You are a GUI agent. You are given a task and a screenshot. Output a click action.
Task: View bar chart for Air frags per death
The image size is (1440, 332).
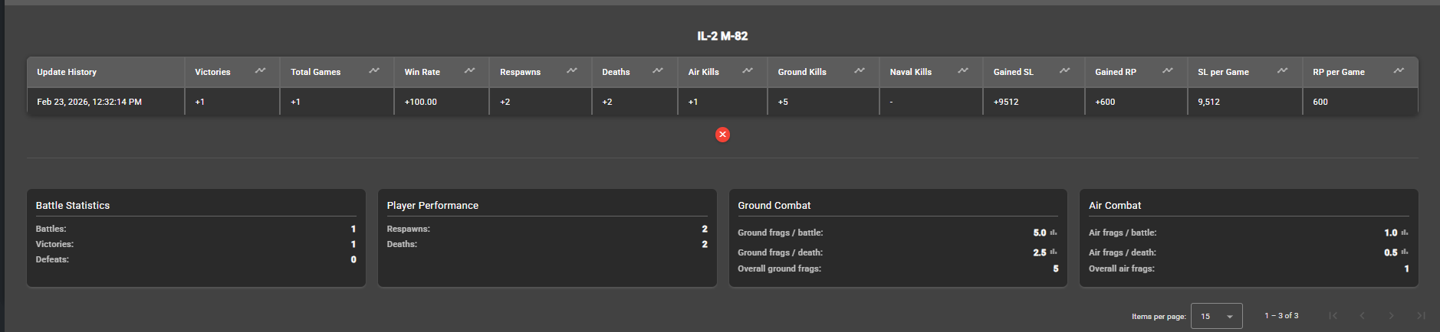click(x=1405, y=252)
